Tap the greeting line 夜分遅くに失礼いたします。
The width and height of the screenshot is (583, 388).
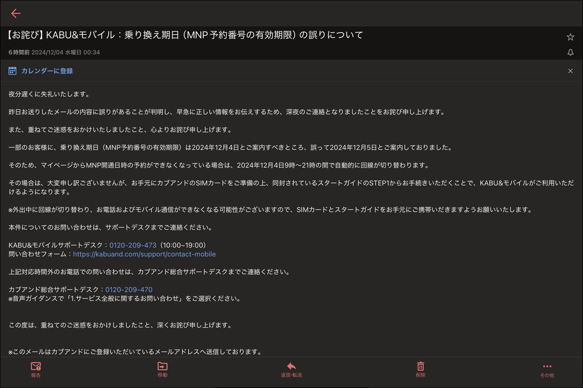[x=49, y=94]
